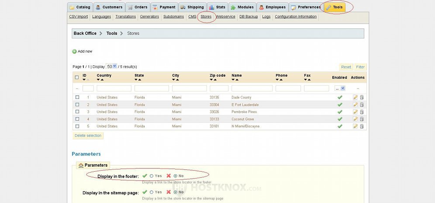Image resolution: width=435 pixels, height=203 pixels.
Task: Open the Display results-per-page dropdown
Action: (111, 66)
